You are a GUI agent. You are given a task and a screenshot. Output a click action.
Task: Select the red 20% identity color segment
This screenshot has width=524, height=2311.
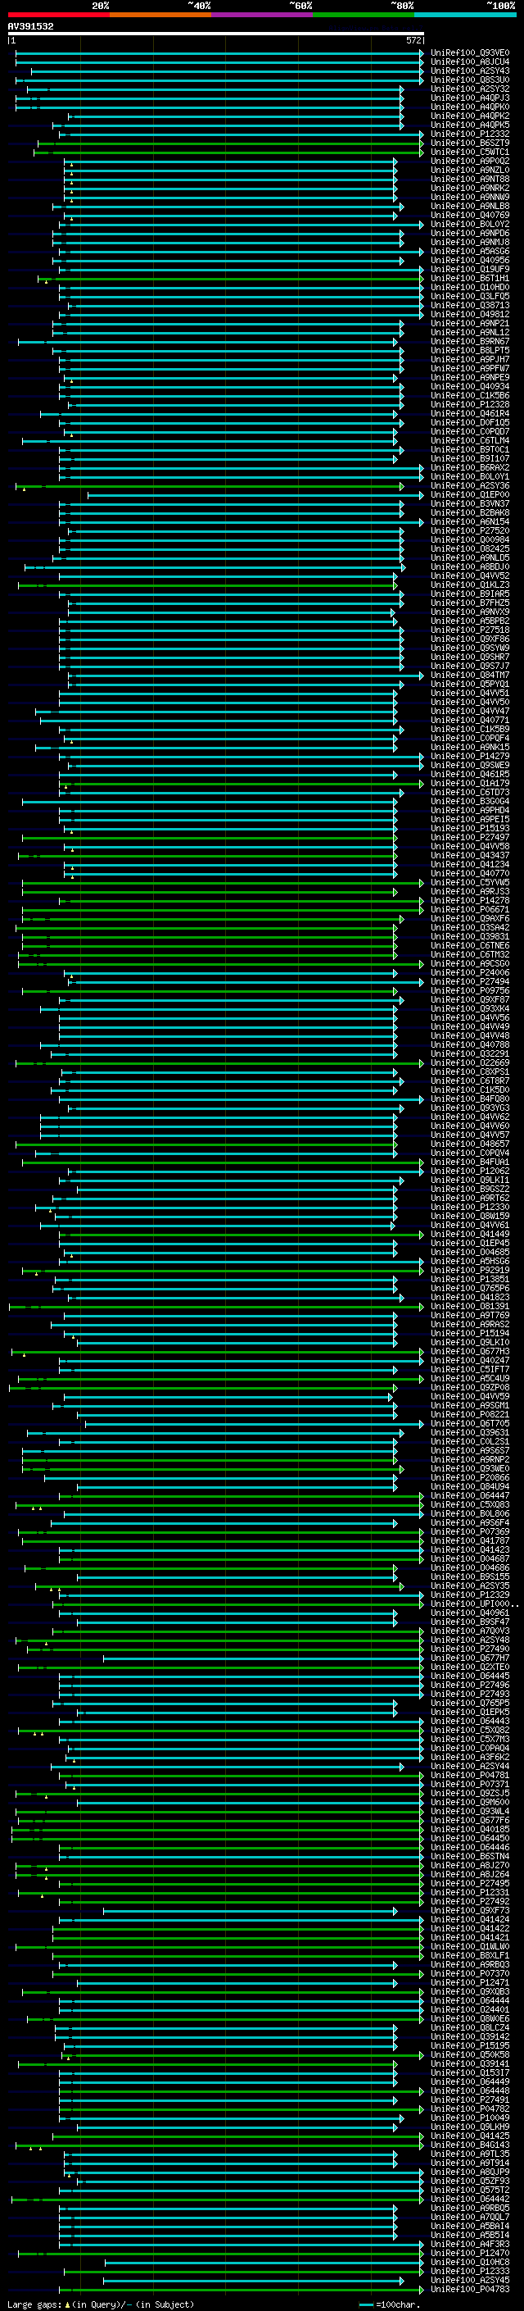[x=58, y=15]
